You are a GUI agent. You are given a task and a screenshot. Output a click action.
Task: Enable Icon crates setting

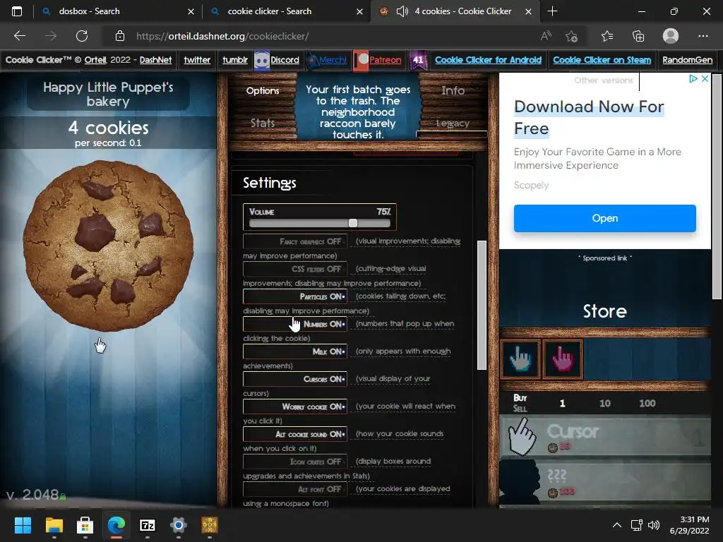(295, 462)
